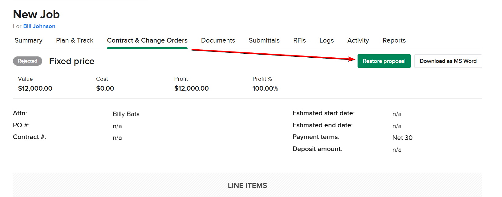This screenshot has height=197, width=502.
Task: Click Download as MS Word
Action: 448,61
